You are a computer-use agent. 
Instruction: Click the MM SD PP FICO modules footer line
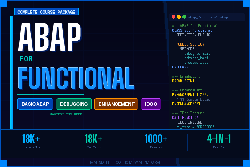point(125,162)
